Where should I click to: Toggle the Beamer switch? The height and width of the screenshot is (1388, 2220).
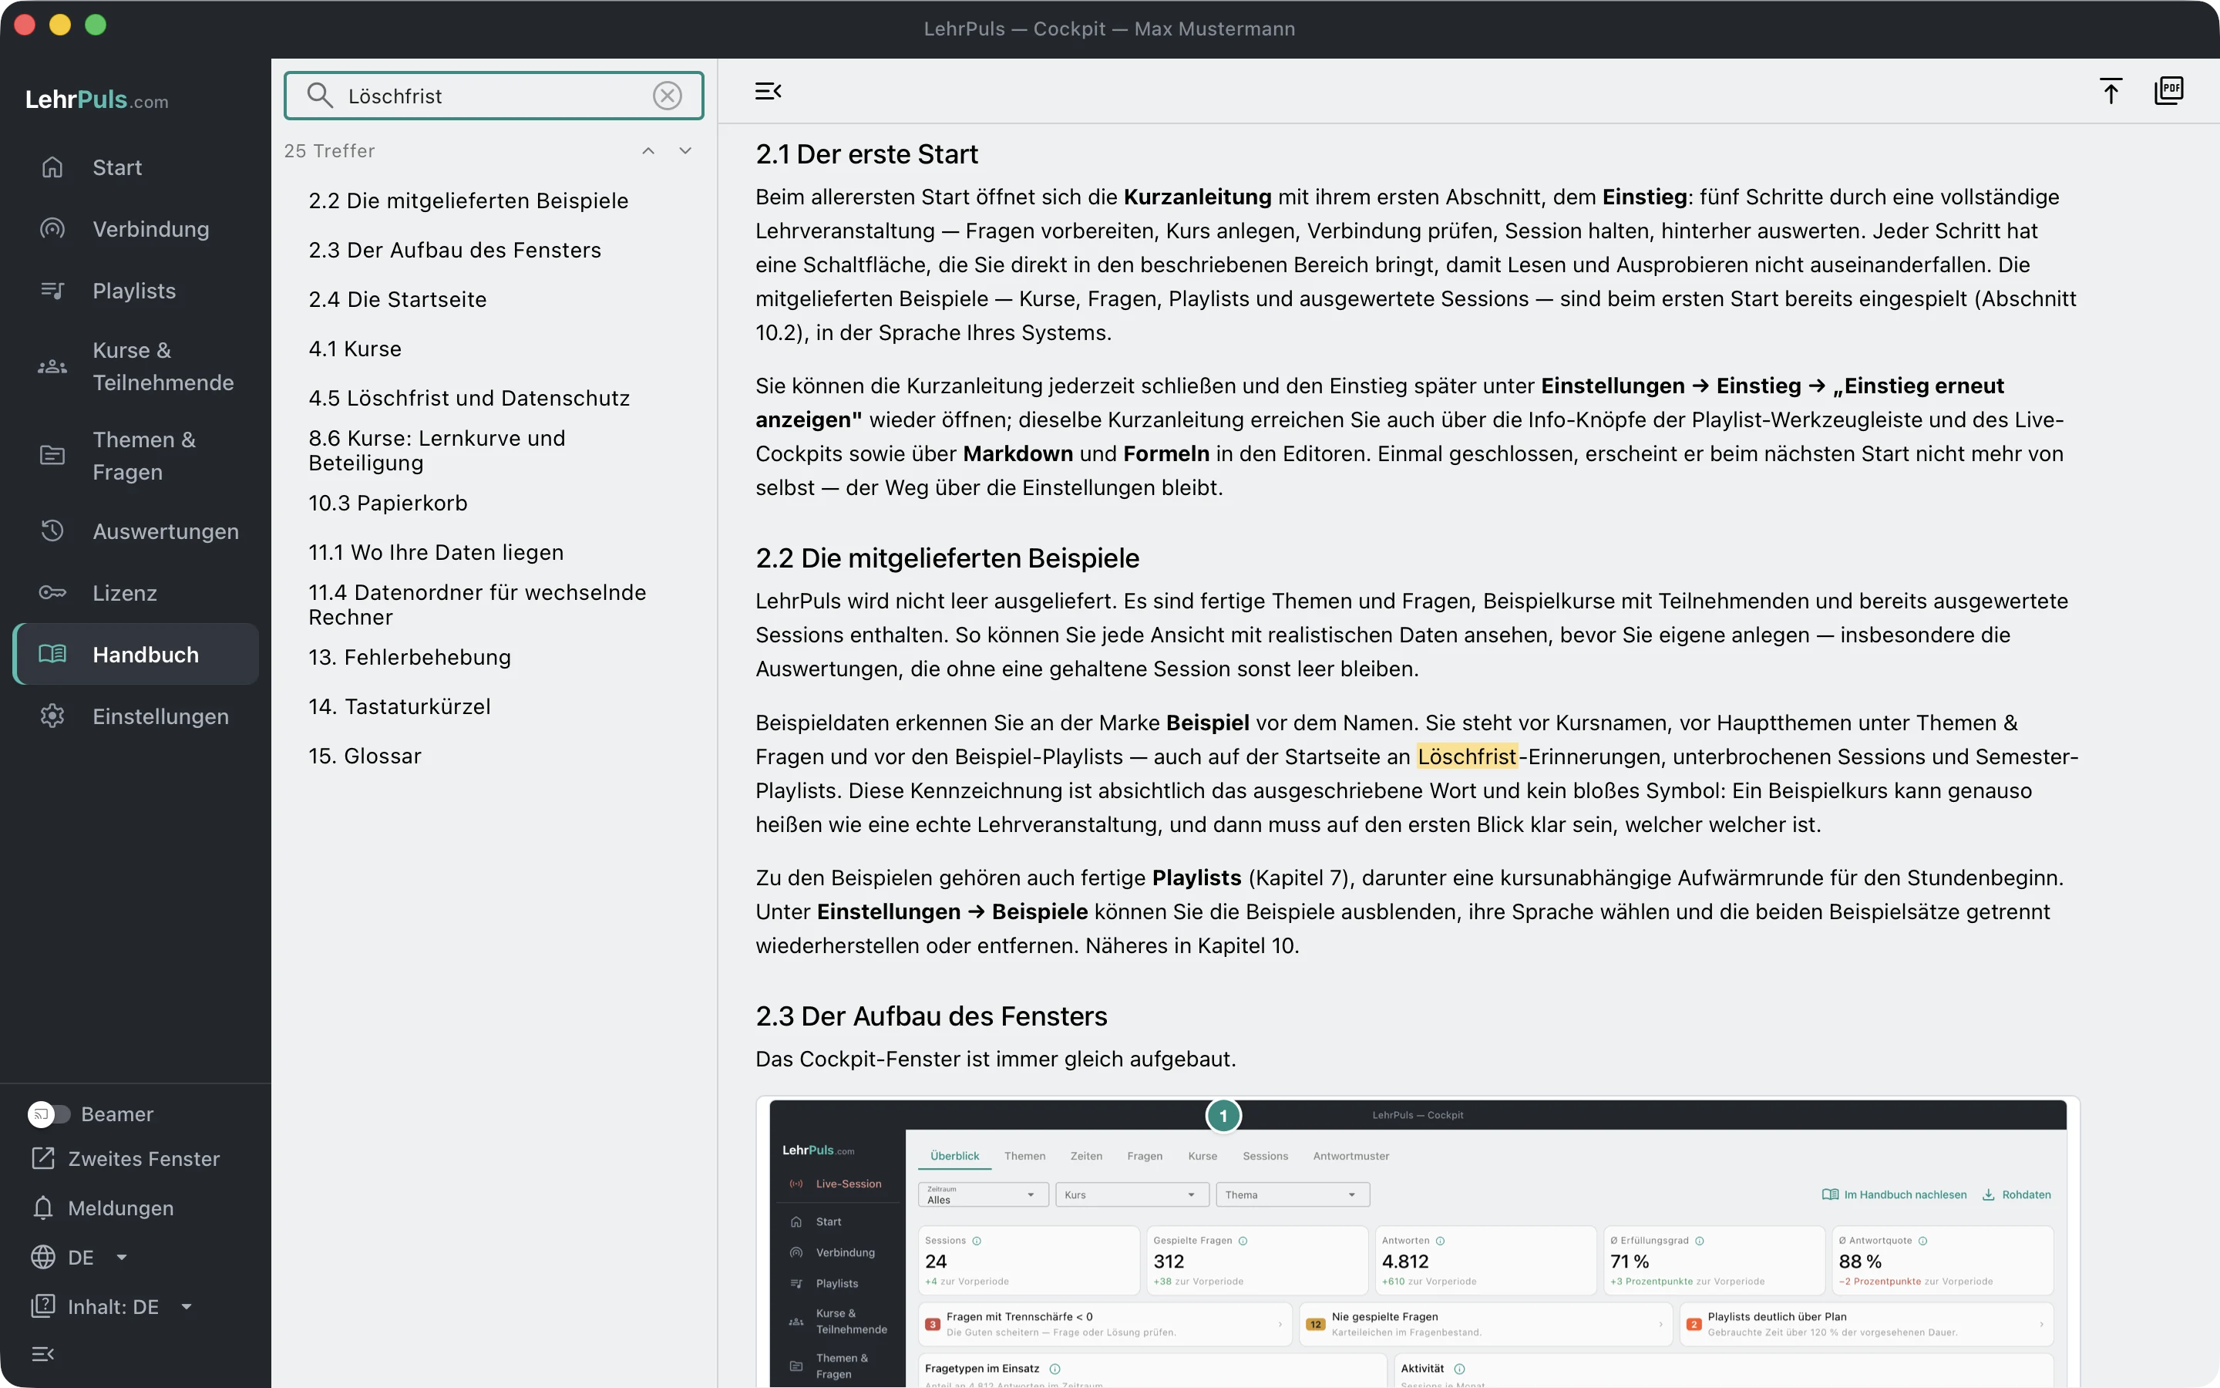(x=49, y=1113)
